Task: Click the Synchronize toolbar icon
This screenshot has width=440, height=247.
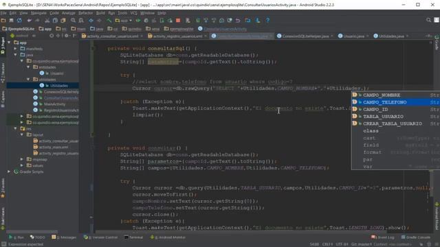Action: coord(19,21)
